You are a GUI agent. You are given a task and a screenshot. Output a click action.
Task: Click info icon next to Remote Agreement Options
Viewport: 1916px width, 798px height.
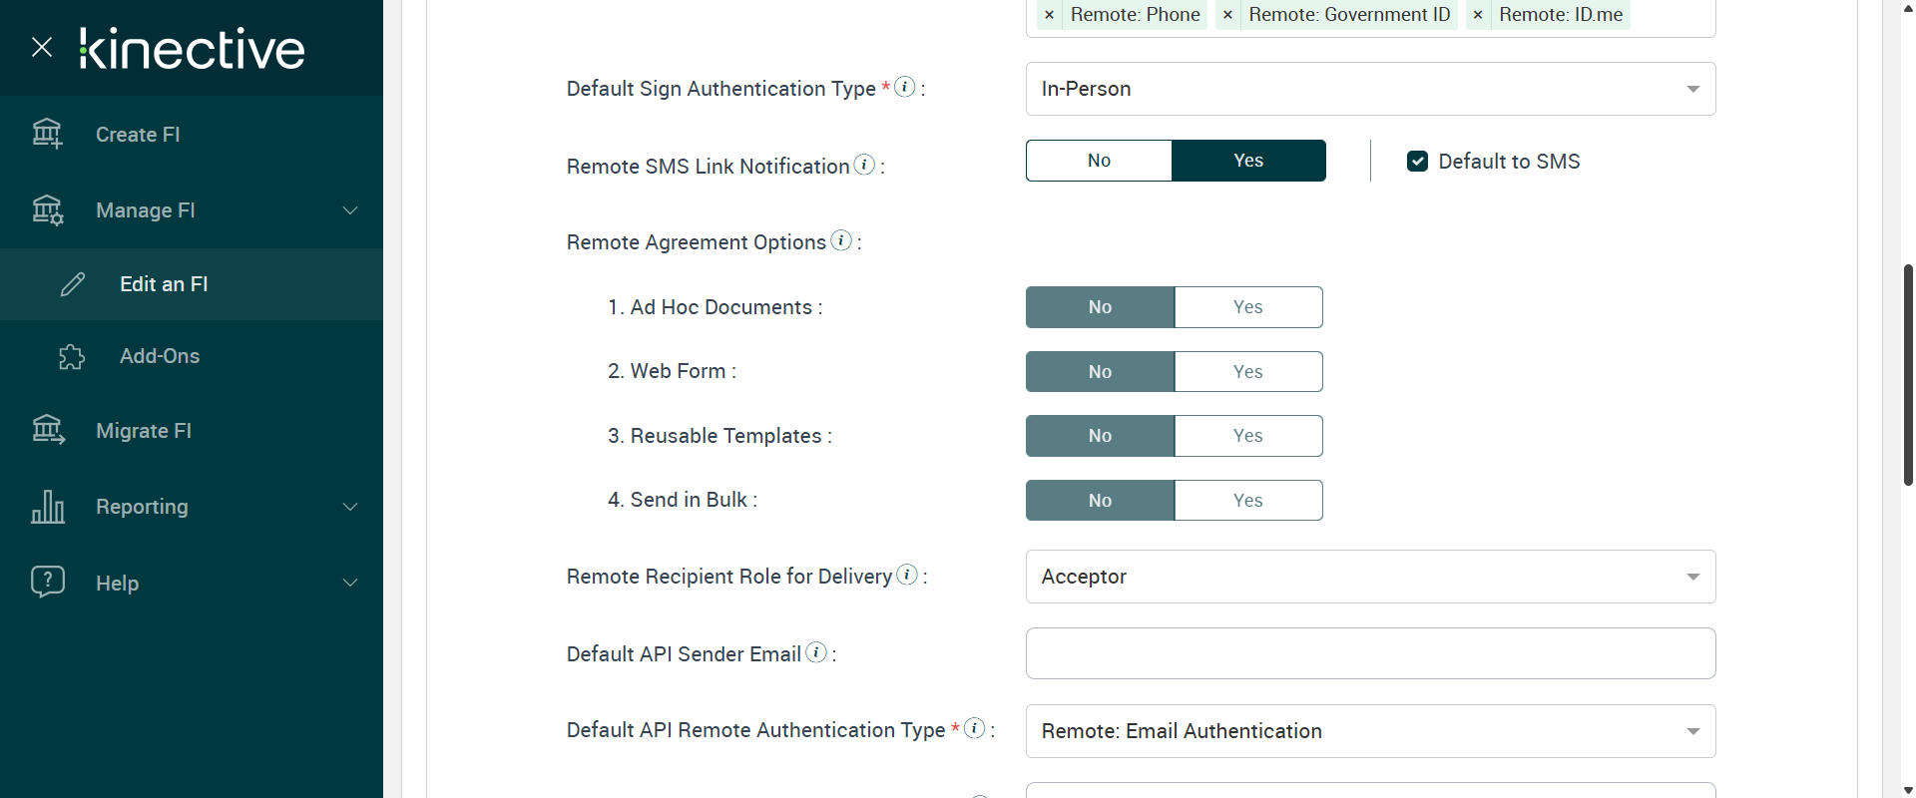click(x=841, y=240)
